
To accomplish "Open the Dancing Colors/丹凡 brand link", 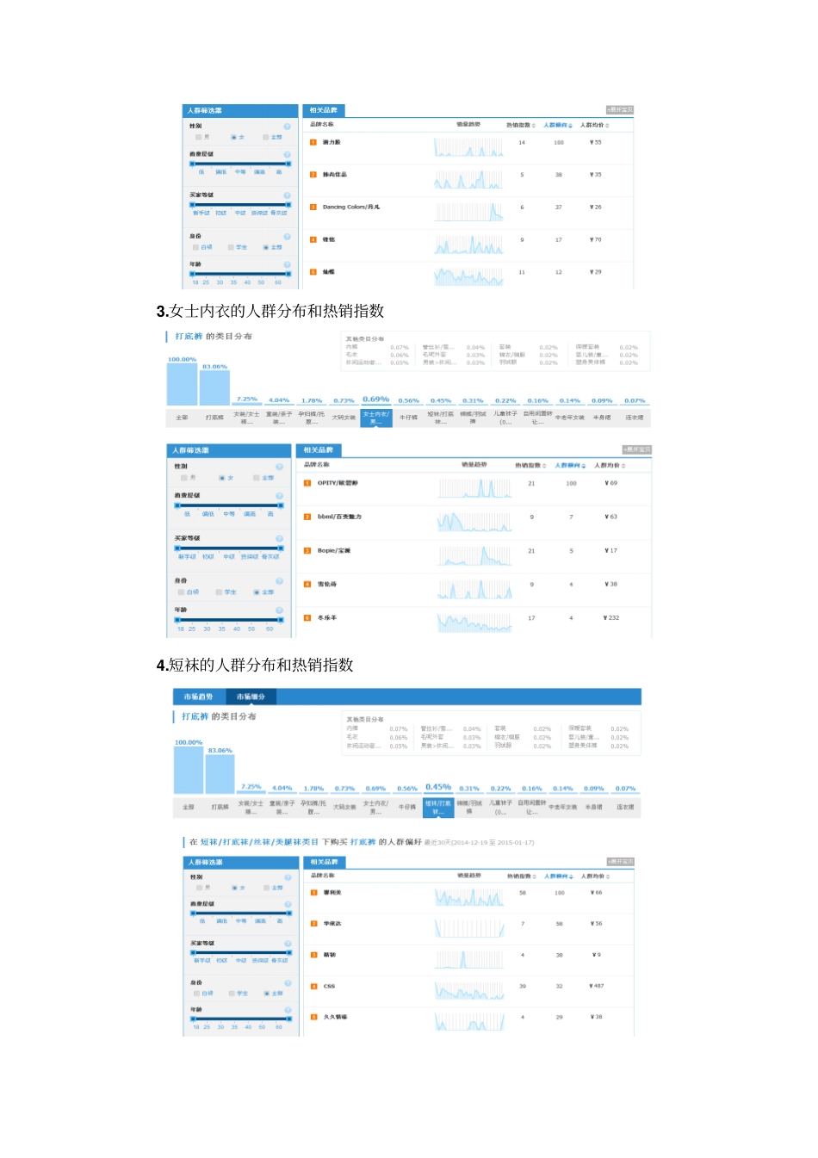I will tap(351, 207).
